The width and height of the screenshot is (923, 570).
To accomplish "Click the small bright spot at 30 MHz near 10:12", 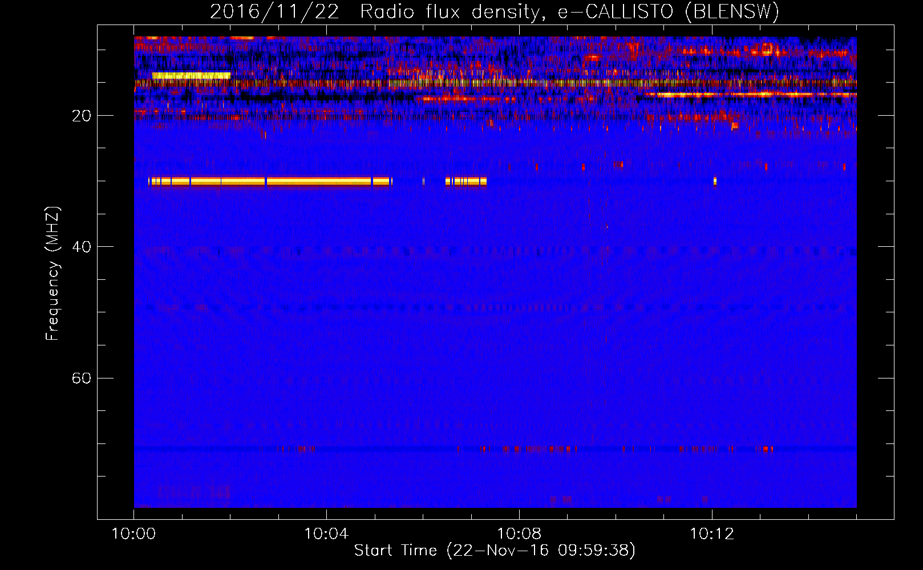I will click(715, 181).
